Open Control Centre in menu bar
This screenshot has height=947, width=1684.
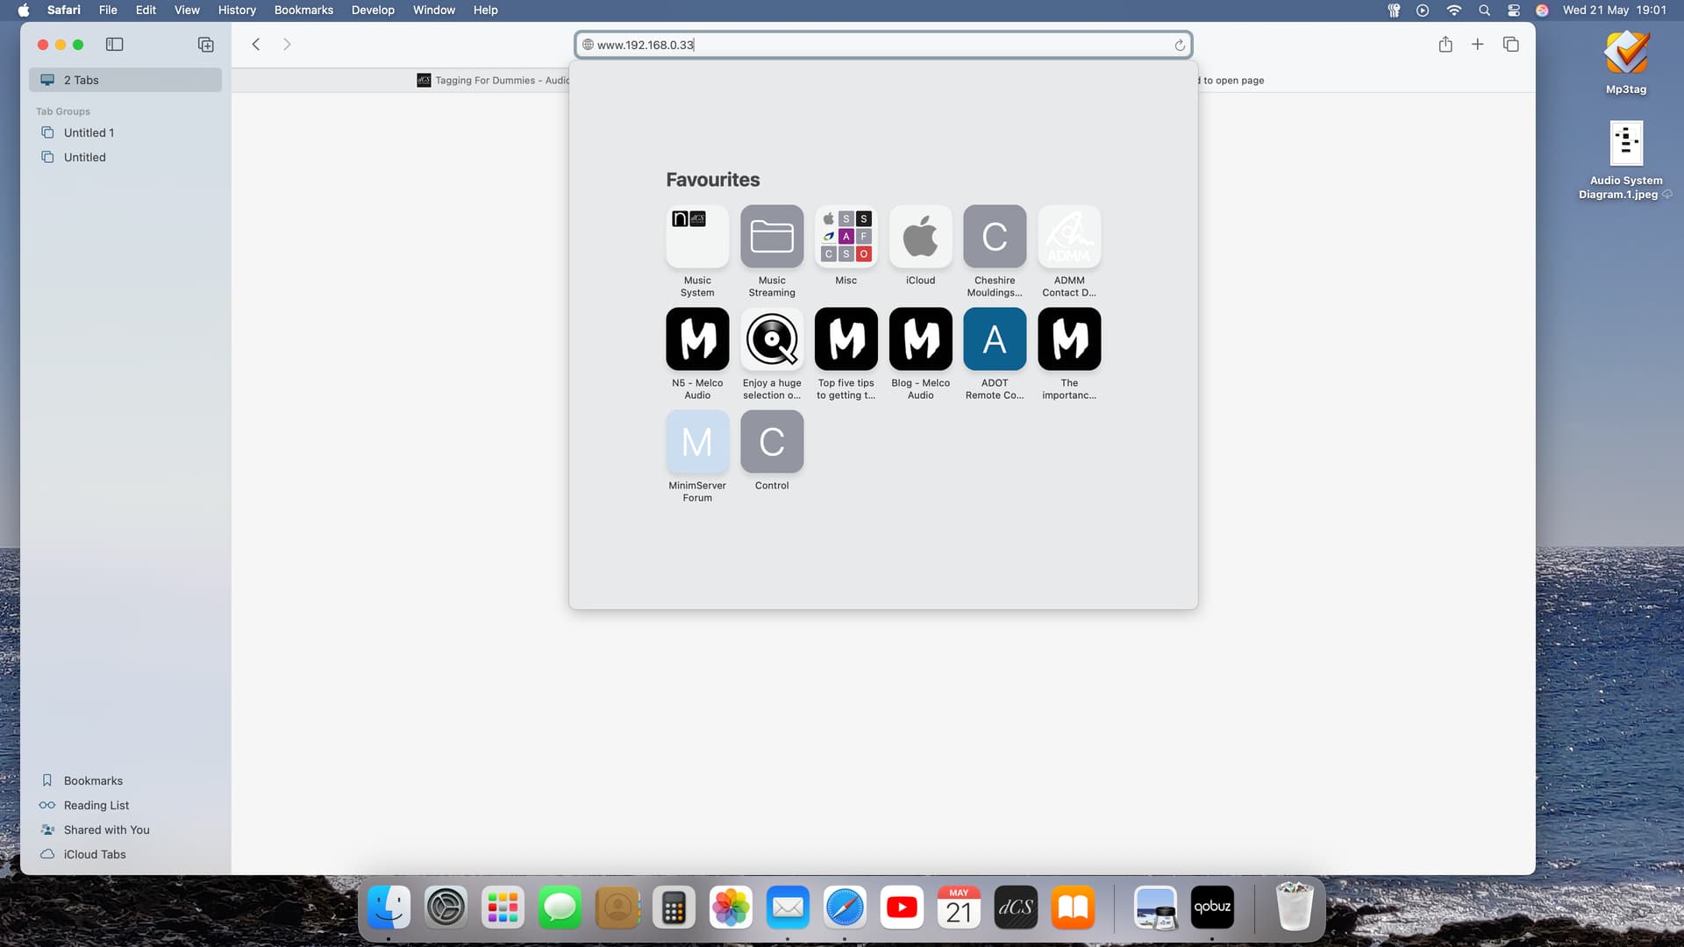coord(1514,10)
